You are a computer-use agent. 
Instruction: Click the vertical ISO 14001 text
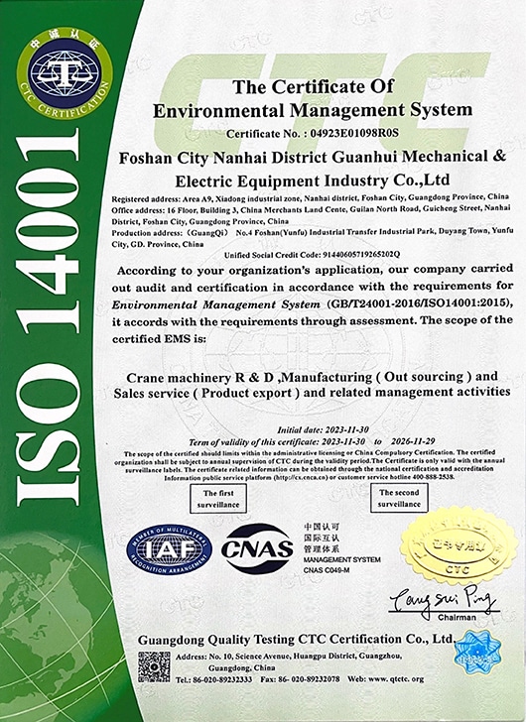(49, 316)
